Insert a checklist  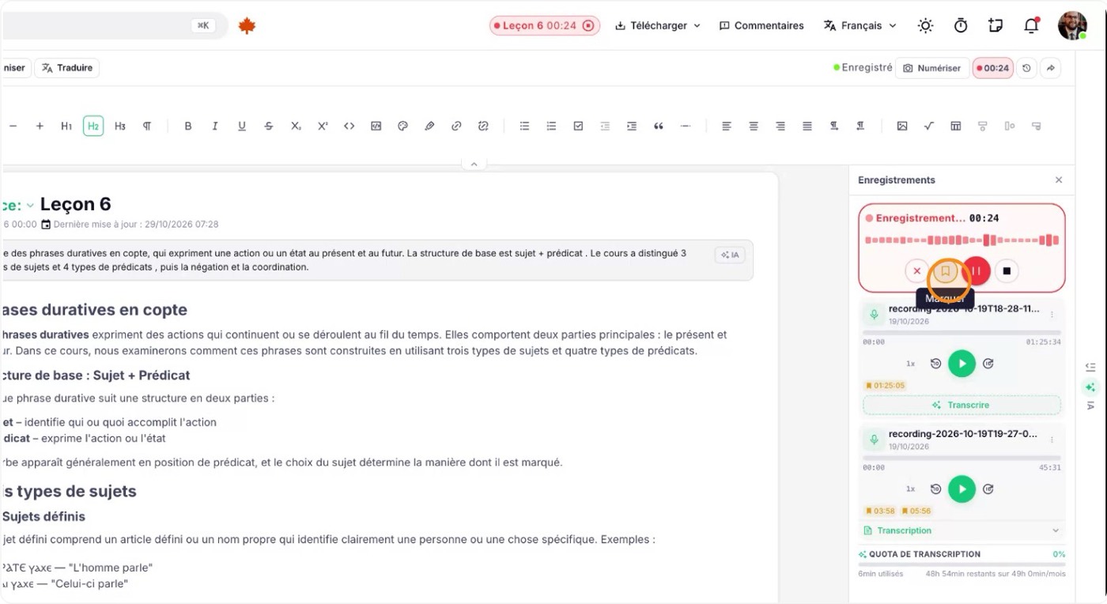tap(578, 126)
